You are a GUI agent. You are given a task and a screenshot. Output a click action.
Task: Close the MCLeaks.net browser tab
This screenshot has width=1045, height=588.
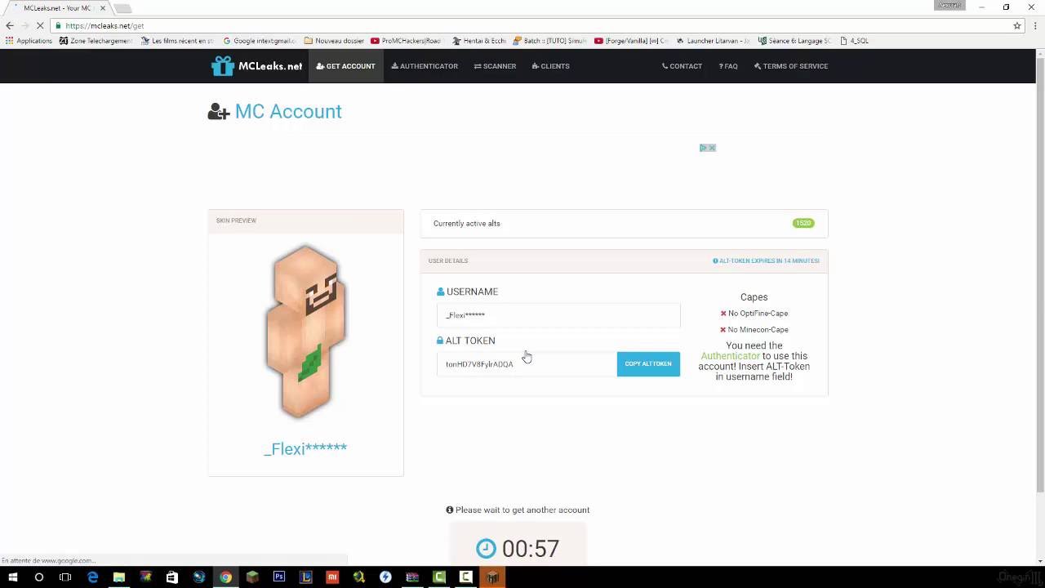tap(103, 8)
